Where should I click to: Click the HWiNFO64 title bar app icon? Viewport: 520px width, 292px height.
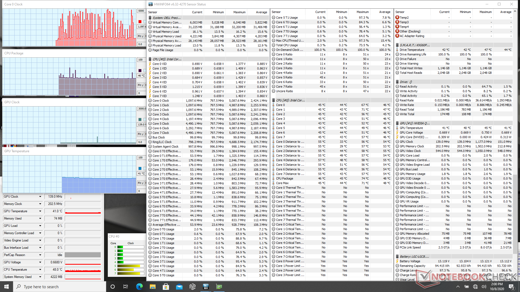click(150, 4)
